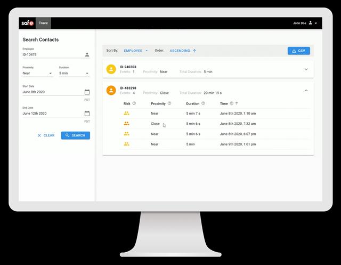The height and width of the screenshot is (265, 341).
Task: Open the Duration 5 min dropdown
Action: [x=74, y=74]
